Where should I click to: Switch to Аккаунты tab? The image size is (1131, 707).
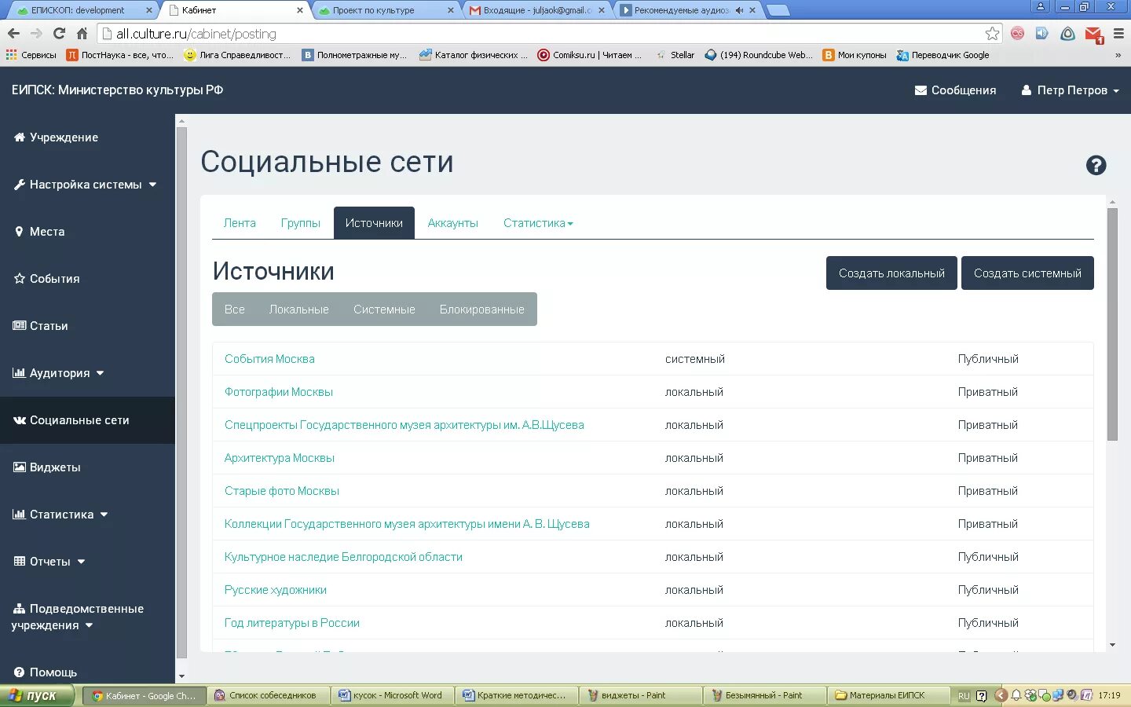pyautogui.click(x=453, y=223)
